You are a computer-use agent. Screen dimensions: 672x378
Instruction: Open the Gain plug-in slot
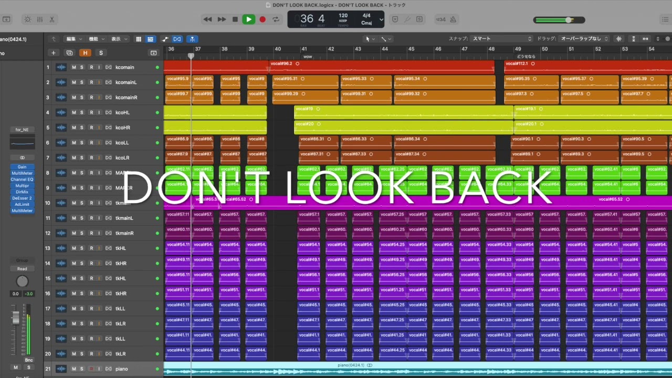(22, 167)
